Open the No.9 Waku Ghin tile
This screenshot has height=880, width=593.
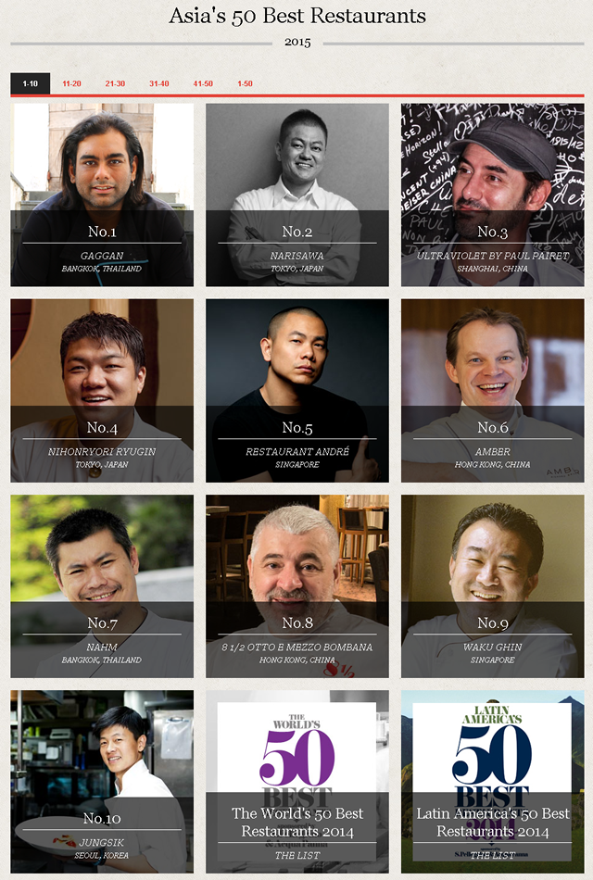(493, 586)
